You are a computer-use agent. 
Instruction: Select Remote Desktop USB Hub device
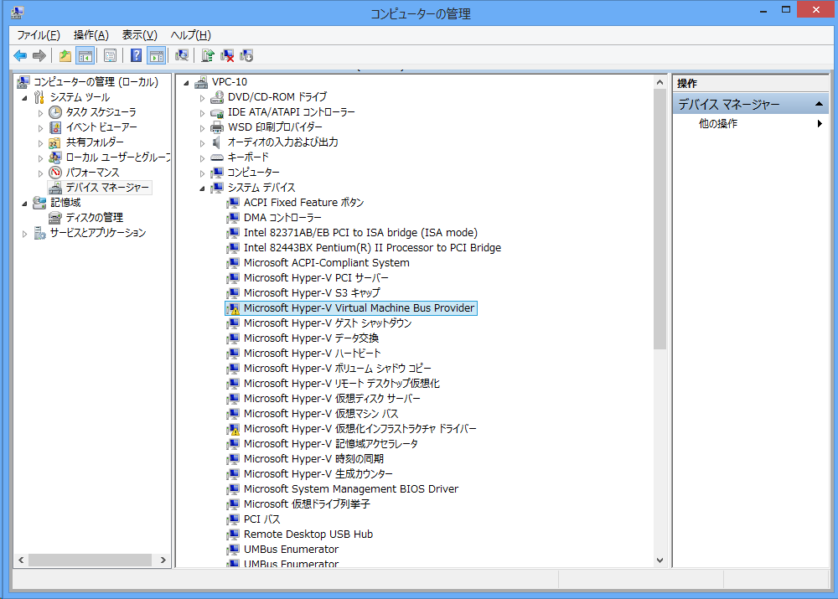click(308, 534)
